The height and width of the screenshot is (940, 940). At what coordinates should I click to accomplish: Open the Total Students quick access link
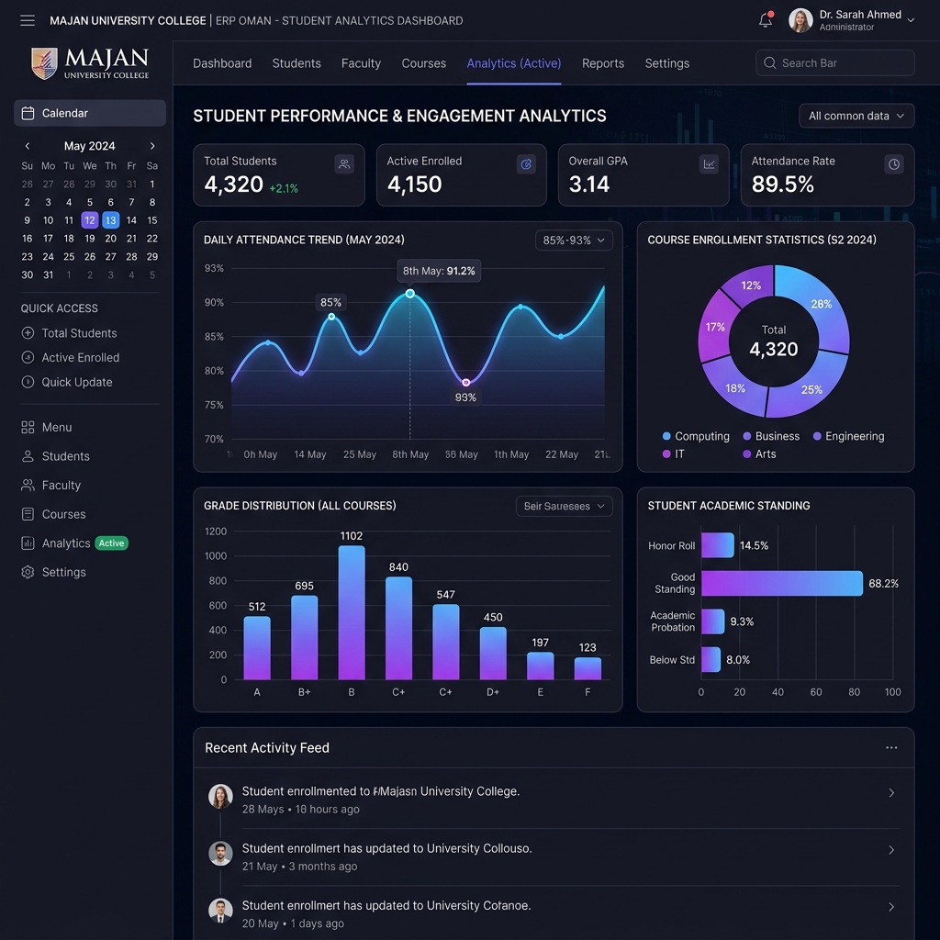79,332
